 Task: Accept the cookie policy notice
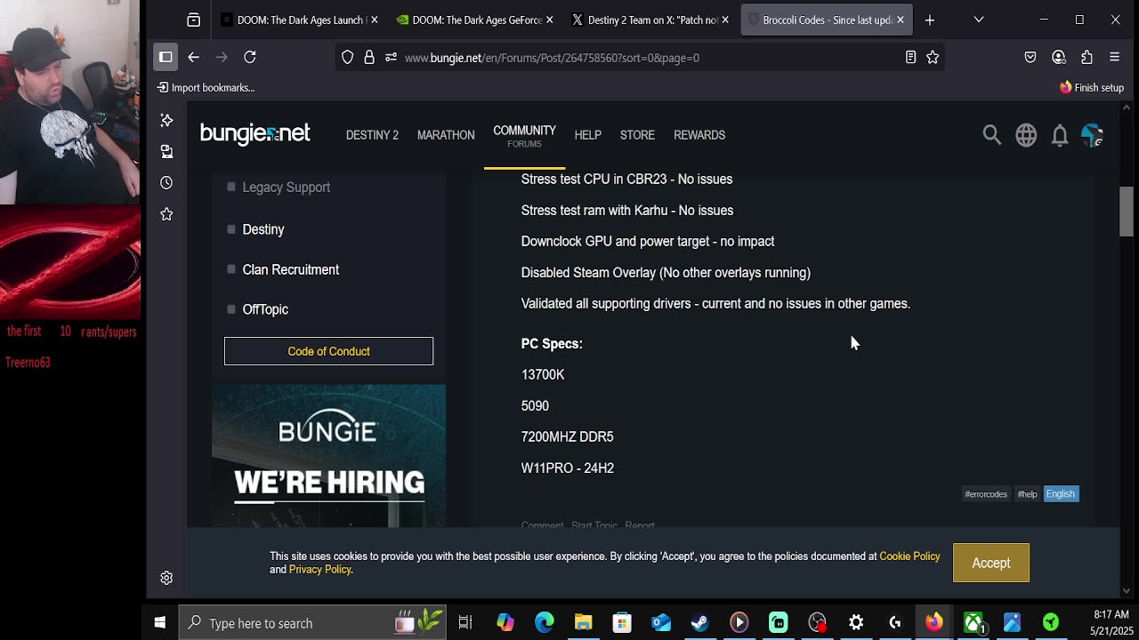pos(990,563)
